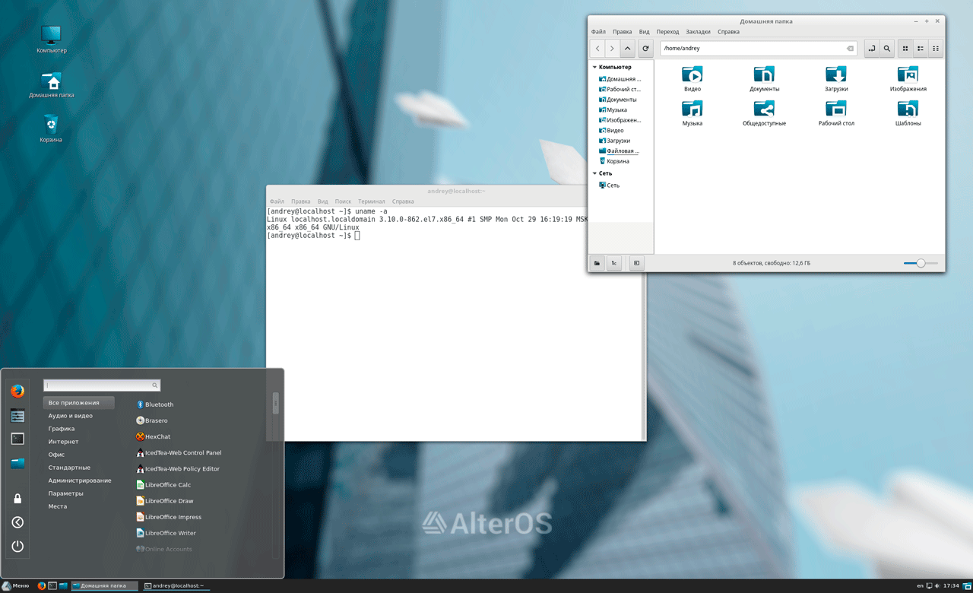The height and width of the screenshot is (593, 973).
Task: Show places in the sidebar
Action: click(597, 263)
